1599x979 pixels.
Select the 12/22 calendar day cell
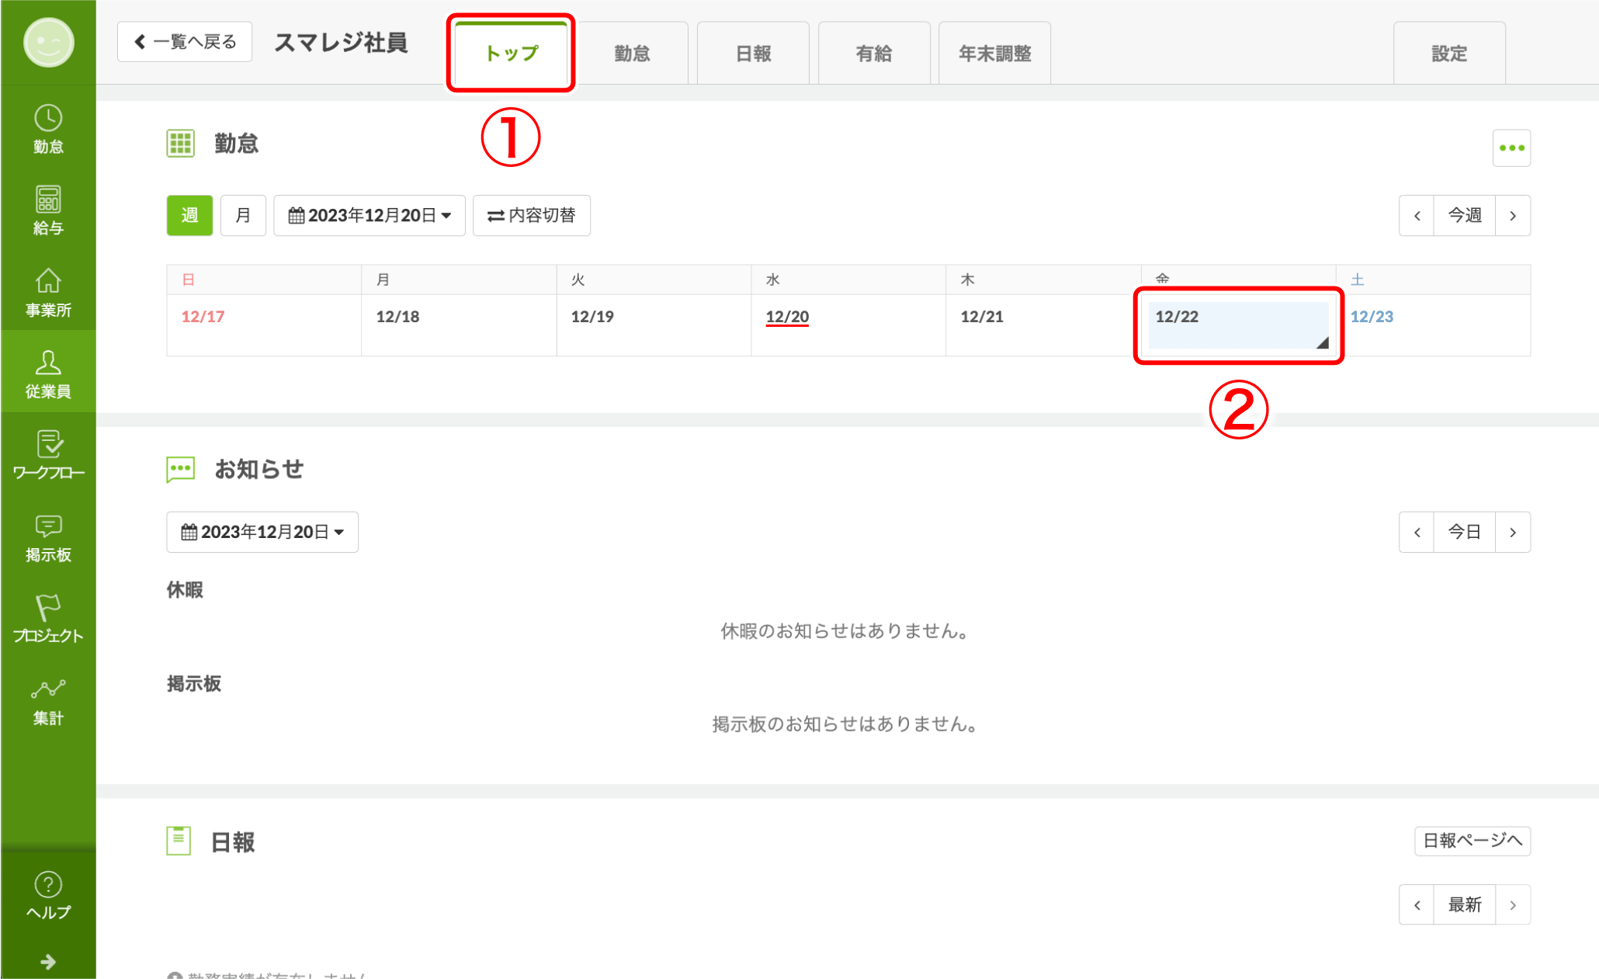(x=1237, y=325)
